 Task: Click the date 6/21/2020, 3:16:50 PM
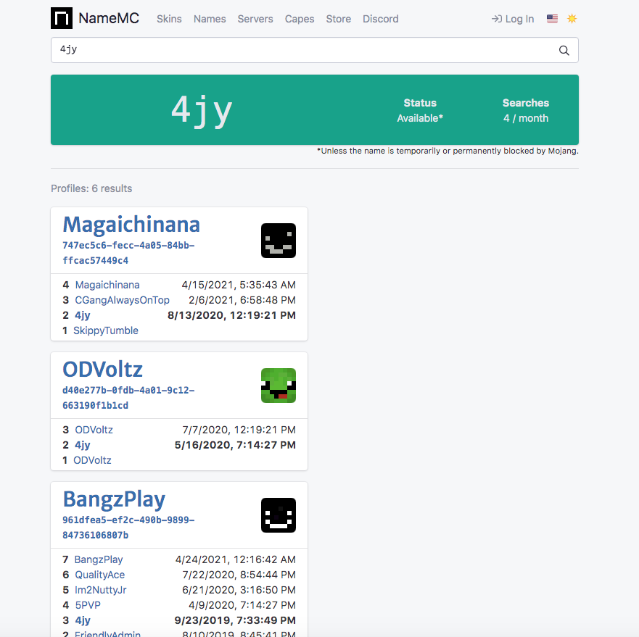(x=239, y=590)
